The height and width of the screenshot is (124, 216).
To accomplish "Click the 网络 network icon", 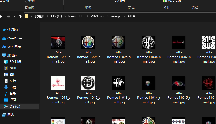I will click(4, 115).
